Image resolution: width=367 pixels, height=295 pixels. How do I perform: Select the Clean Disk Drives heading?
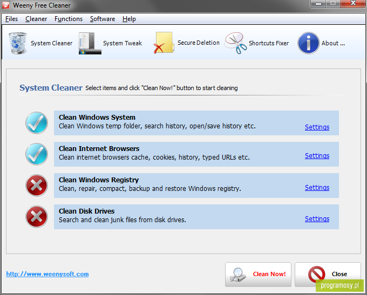pyautogui.click(x=86, y=211)
